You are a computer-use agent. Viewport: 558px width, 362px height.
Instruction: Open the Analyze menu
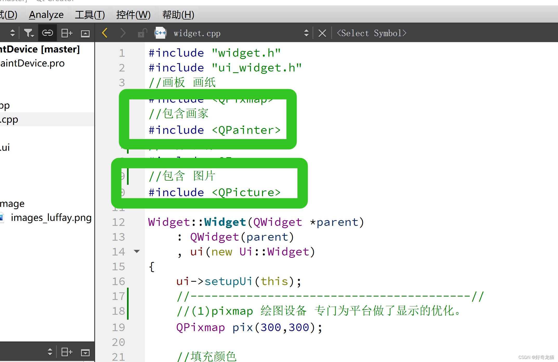pyautogui.click(x=46, y=15)
